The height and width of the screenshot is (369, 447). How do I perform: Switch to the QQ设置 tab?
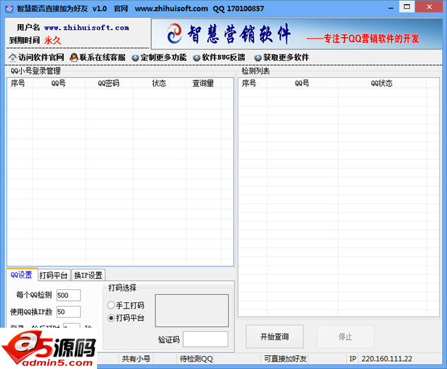[x=22, y=275]
